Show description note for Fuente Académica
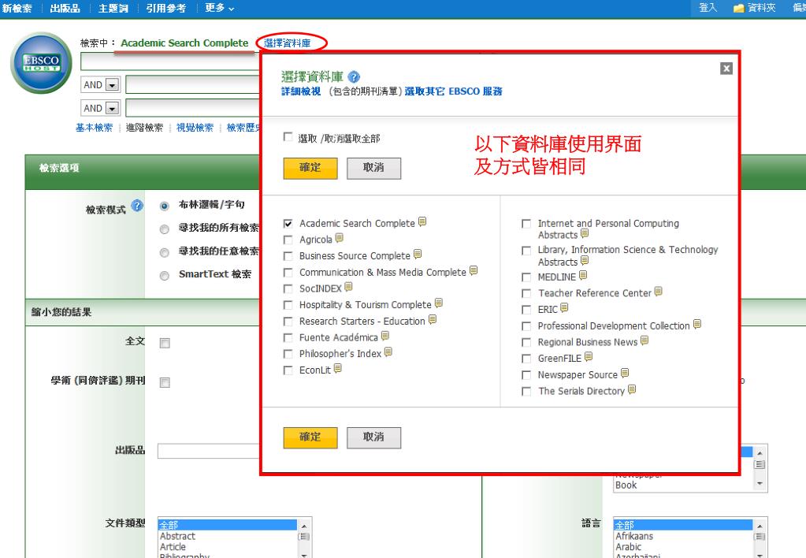806x558 pixels. pyautogui.click(x=385, y=337)
